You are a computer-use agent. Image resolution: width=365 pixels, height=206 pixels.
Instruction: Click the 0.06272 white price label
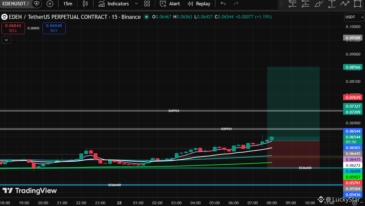coord(353,165)
